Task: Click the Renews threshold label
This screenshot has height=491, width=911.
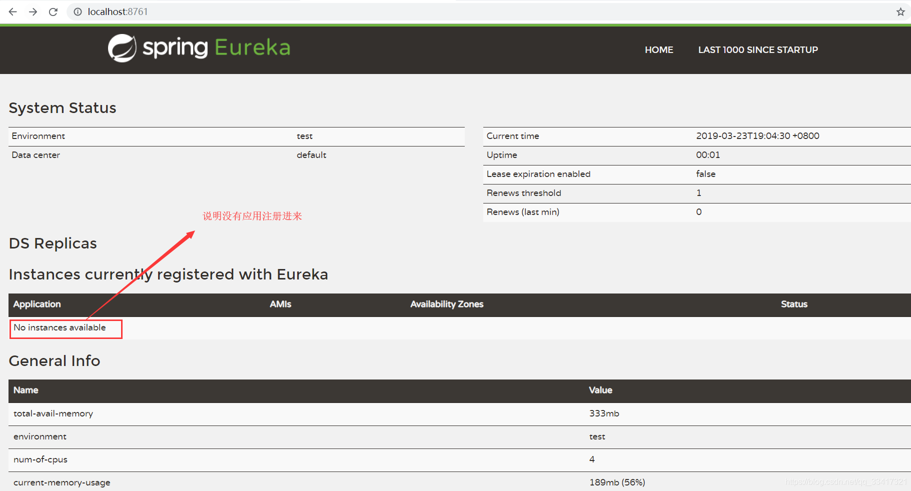Action: pos(524,193)
